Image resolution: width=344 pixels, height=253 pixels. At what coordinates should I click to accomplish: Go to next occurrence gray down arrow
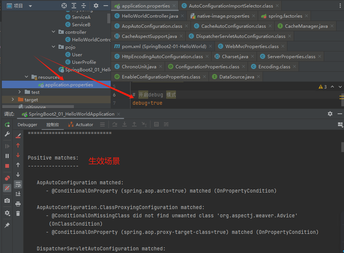pos(18,175)
